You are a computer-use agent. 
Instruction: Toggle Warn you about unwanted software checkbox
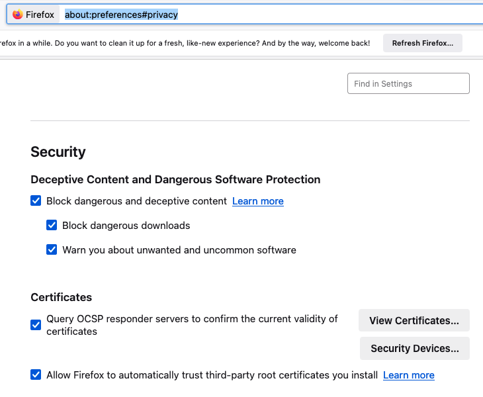(52, 249)
